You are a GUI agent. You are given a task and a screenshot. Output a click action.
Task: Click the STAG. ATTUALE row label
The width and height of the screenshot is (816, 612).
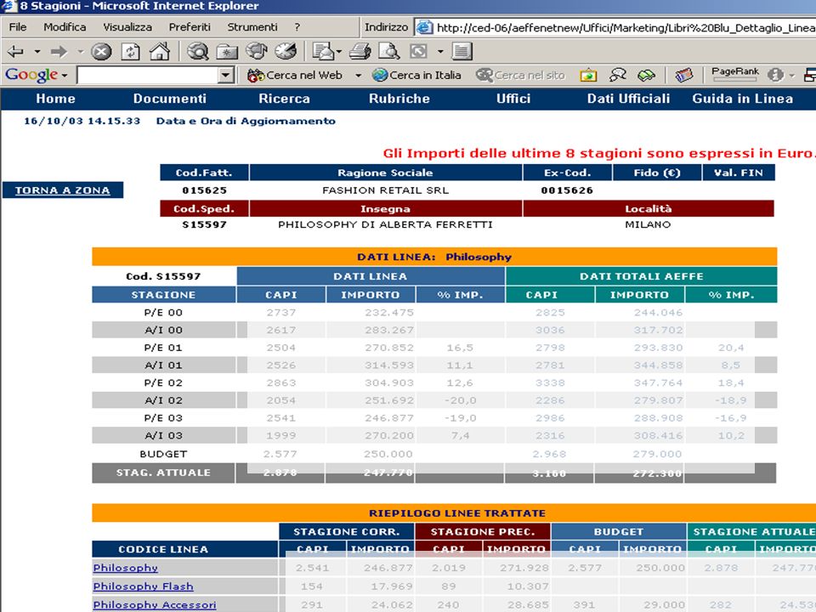tap(163, 473)
